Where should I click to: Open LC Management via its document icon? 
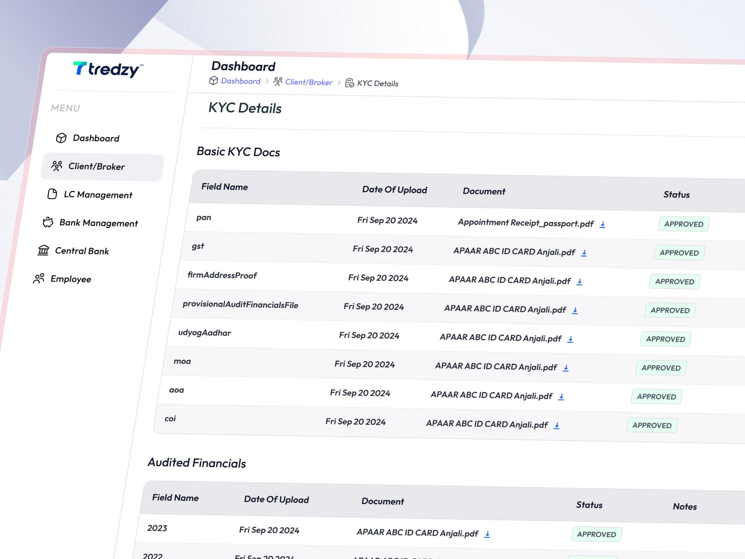click(52, 194)
